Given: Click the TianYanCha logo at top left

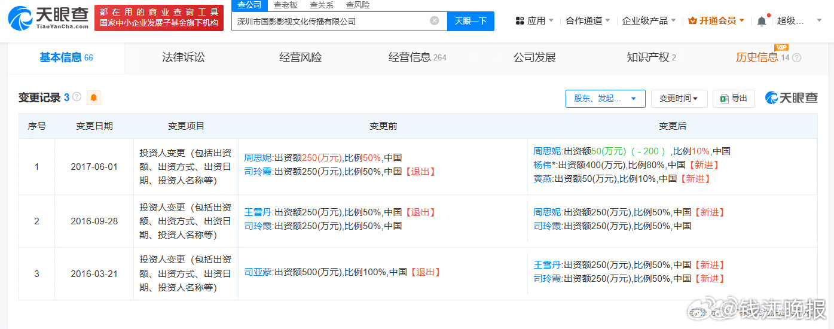Looking at the screenshot, I should click(48, 18).
